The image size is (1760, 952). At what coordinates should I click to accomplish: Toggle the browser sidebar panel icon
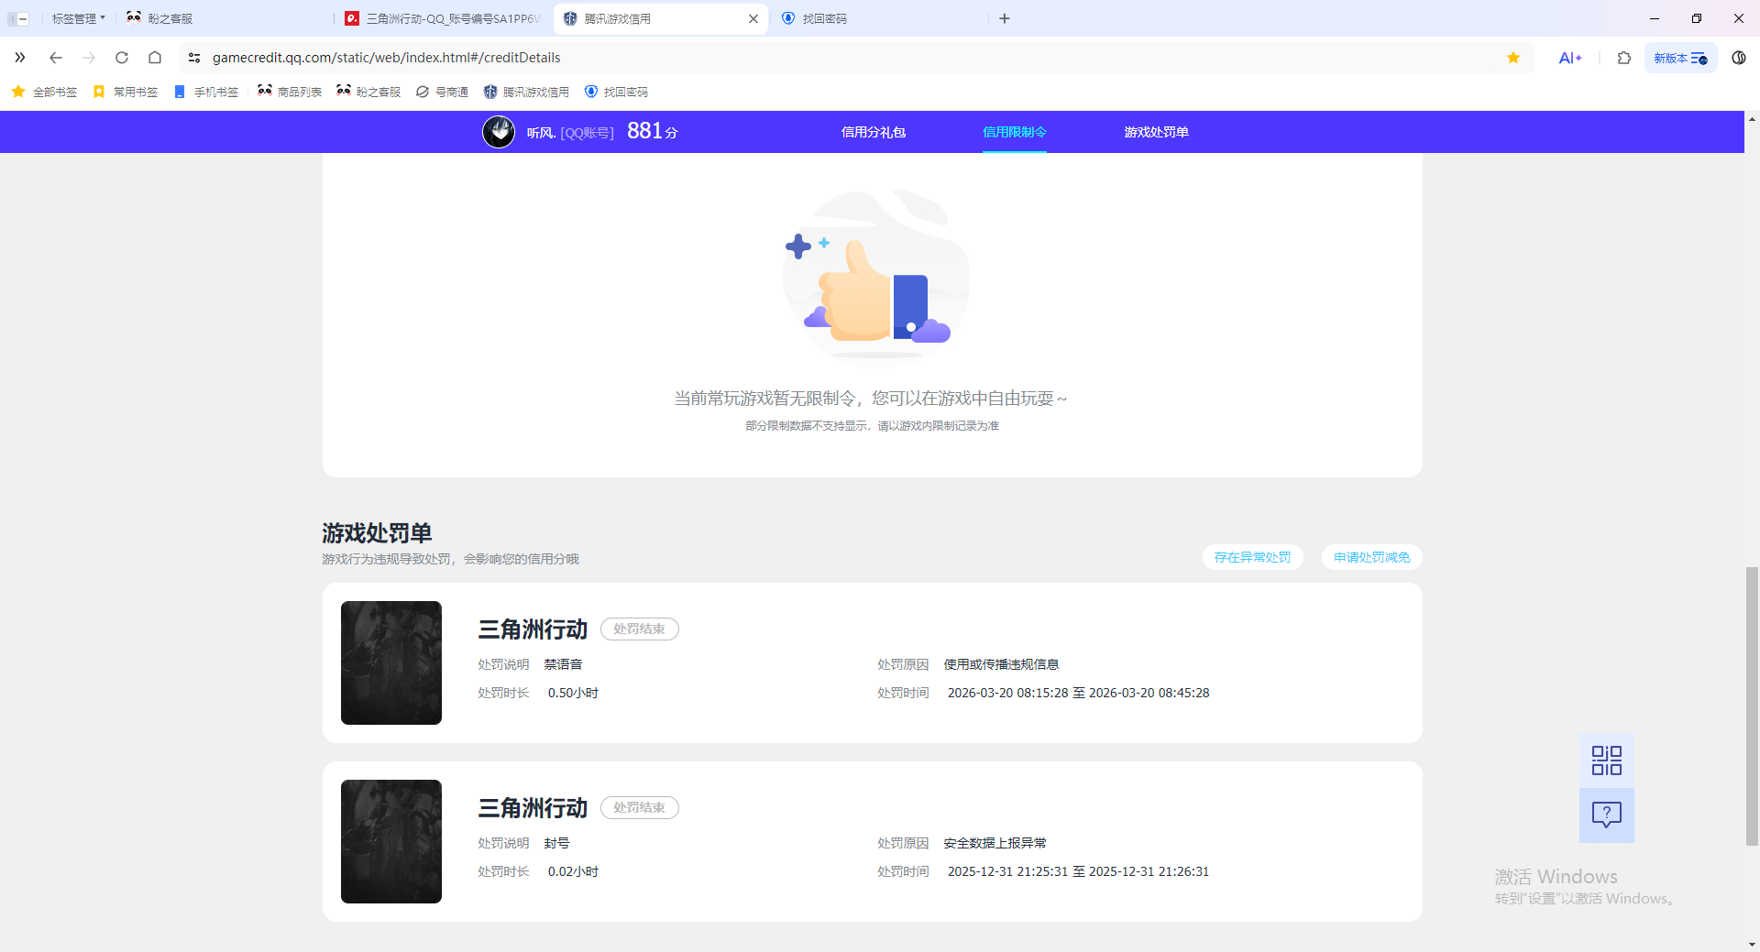(18, 18)
